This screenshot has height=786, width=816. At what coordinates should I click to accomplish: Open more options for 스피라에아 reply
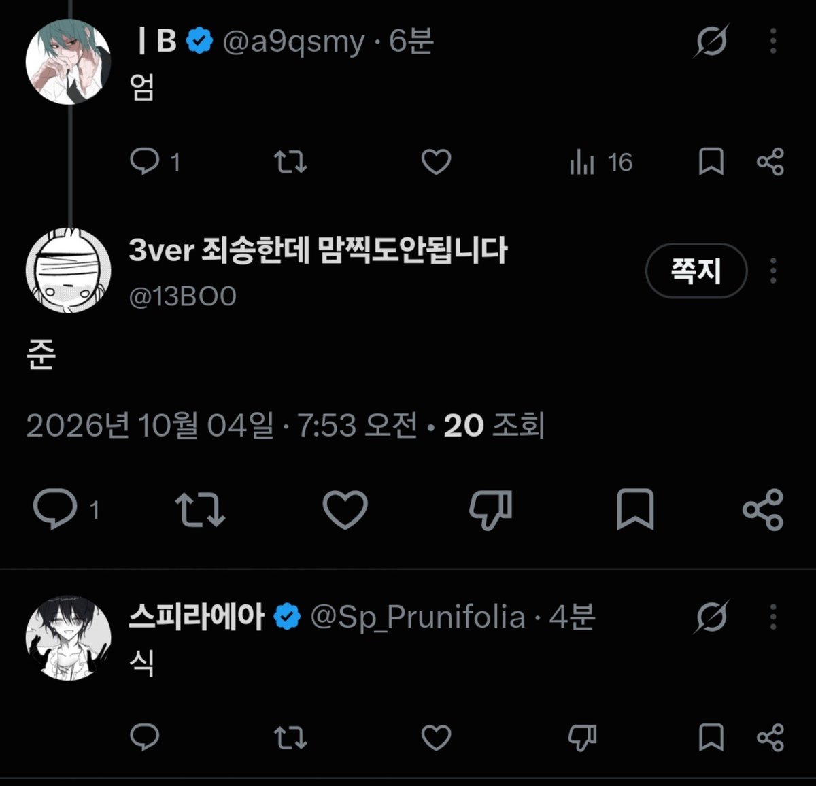click(773, 617)
